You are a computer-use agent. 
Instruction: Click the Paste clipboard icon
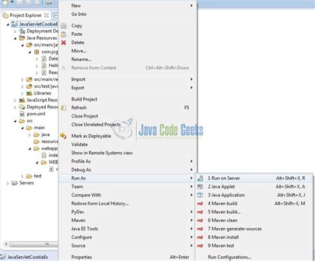(64, 35)
